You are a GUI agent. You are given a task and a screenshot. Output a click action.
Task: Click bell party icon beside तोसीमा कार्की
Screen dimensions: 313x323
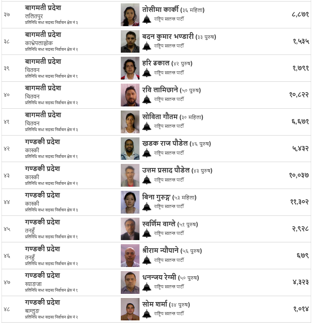(147, 19)
